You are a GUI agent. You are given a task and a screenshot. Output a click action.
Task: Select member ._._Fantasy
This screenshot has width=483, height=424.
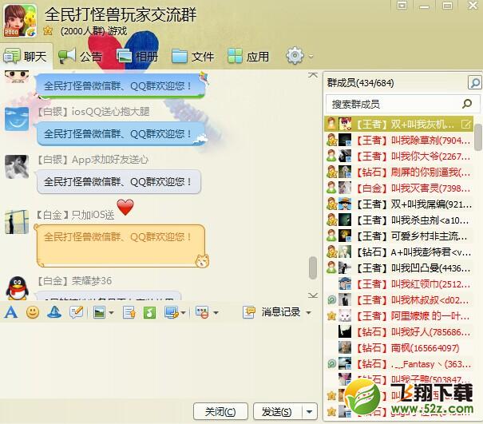click(x=398, y=364)
